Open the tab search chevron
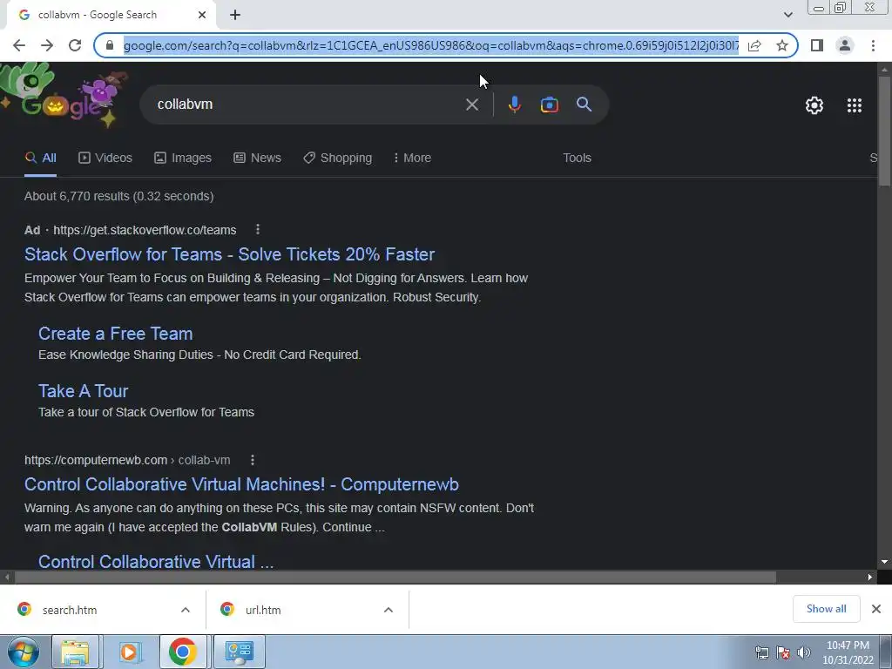 (x=787, y=15)
